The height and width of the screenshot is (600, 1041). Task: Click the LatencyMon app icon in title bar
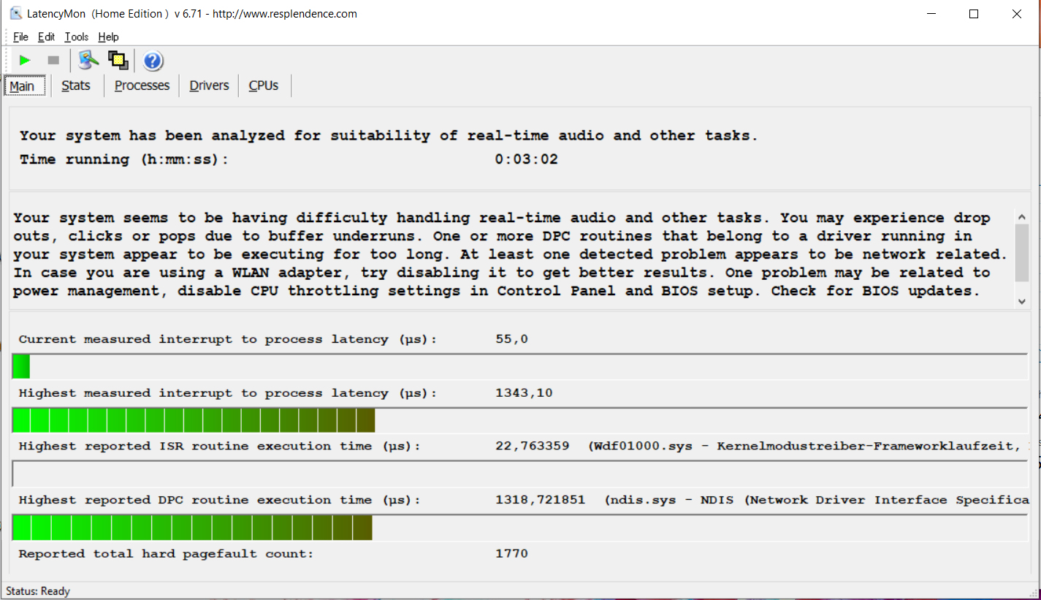click(x=15, y=13)
